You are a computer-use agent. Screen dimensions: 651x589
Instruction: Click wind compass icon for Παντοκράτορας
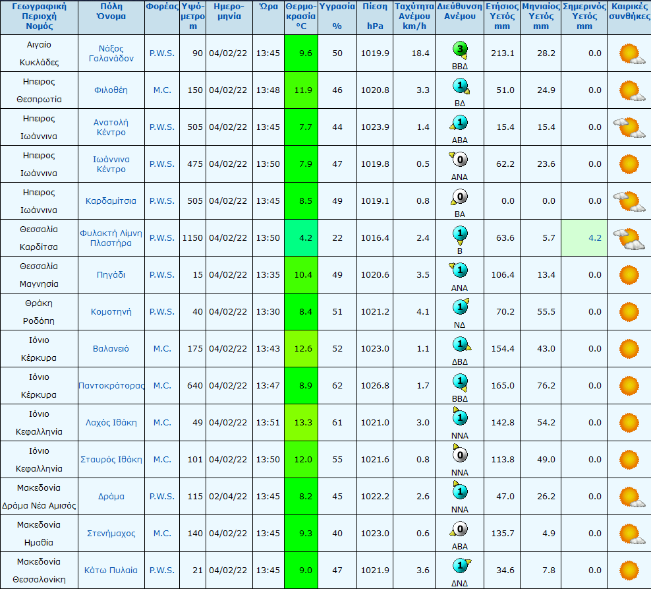[460, 383]
